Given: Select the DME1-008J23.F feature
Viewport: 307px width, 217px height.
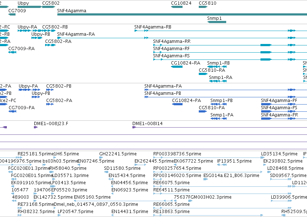Looking at the screenshot, I should 36,127.
